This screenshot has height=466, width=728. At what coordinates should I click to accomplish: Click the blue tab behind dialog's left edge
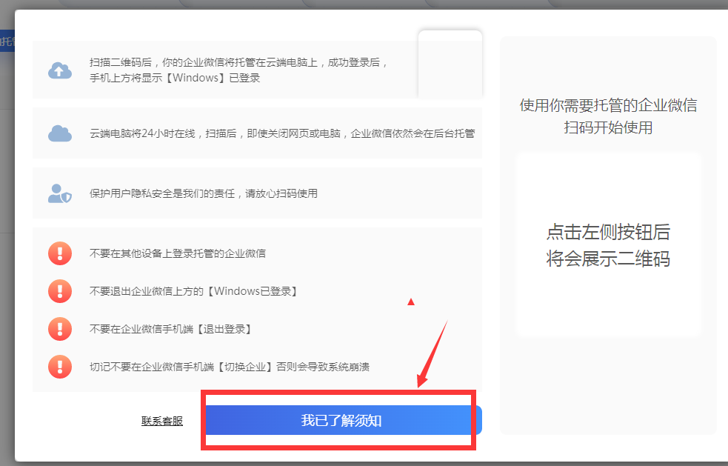pyautogui.click(x=7, y=41)
